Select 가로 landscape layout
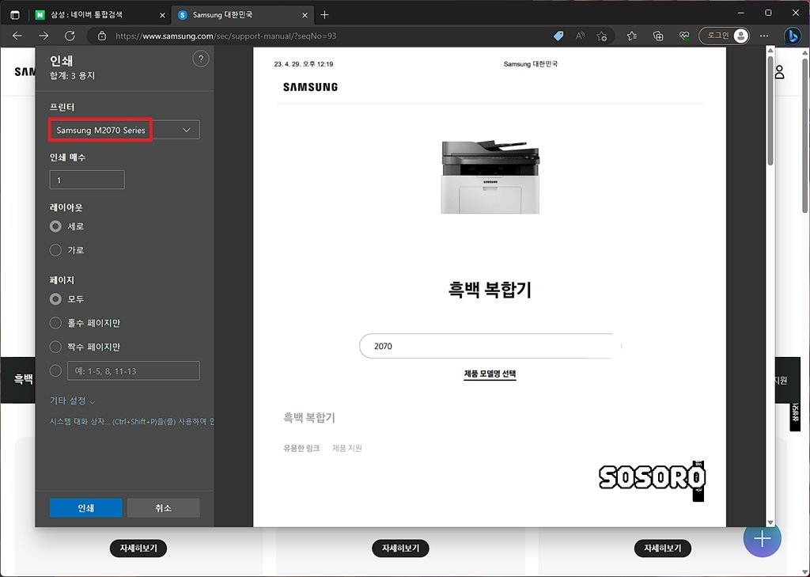Viewport: 810px width, 577px height. coord(55,250)
